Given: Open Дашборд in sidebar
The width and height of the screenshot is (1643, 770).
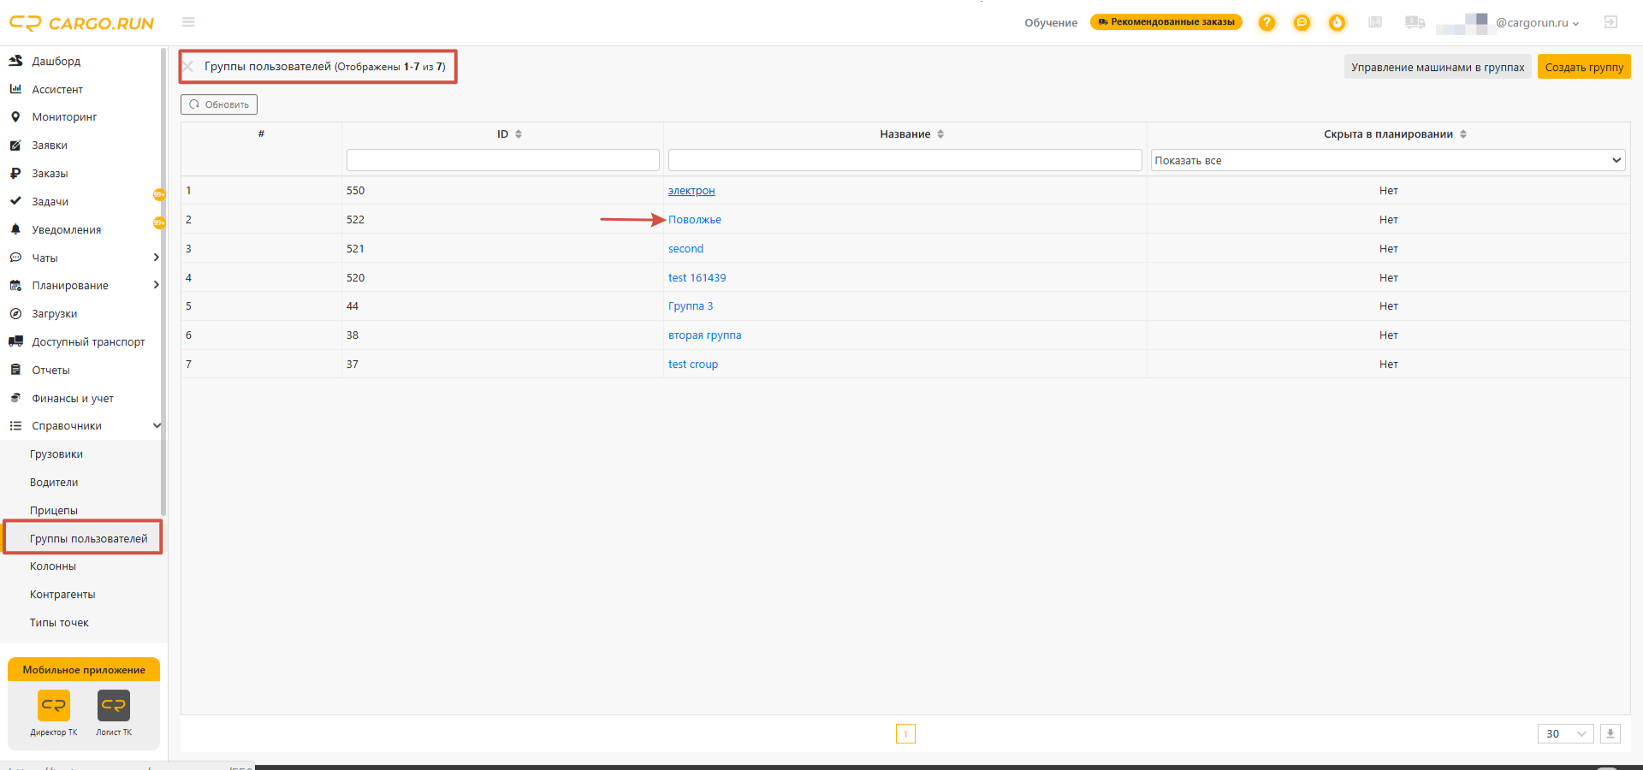Looking at the screenshot, I should pyautogui.click(x=56, y=61).
